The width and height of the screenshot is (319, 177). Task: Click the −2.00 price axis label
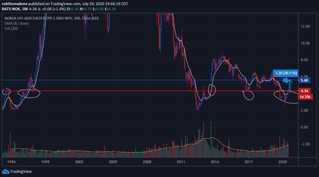point(305,144)
